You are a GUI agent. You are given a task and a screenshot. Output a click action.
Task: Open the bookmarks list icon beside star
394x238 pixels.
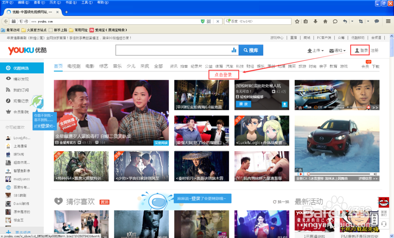coord(306,21)
